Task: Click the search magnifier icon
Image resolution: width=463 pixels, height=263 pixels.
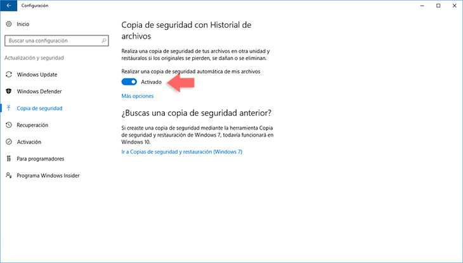Action: (x=104, y=40)
